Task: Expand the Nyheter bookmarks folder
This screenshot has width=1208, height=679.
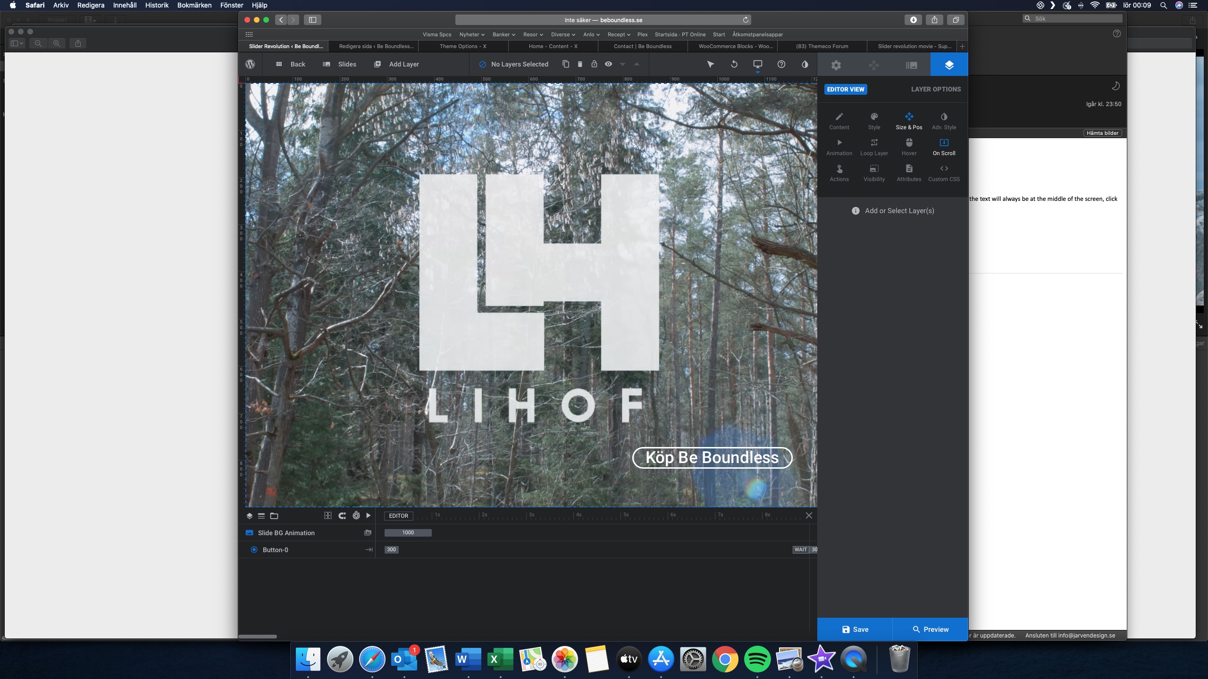Action: coord(472,34)
